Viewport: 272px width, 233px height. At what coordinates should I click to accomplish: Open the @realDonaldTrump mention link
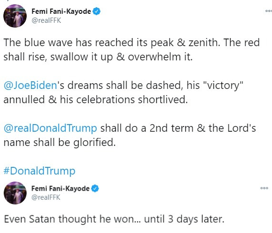tap(50, 128)
